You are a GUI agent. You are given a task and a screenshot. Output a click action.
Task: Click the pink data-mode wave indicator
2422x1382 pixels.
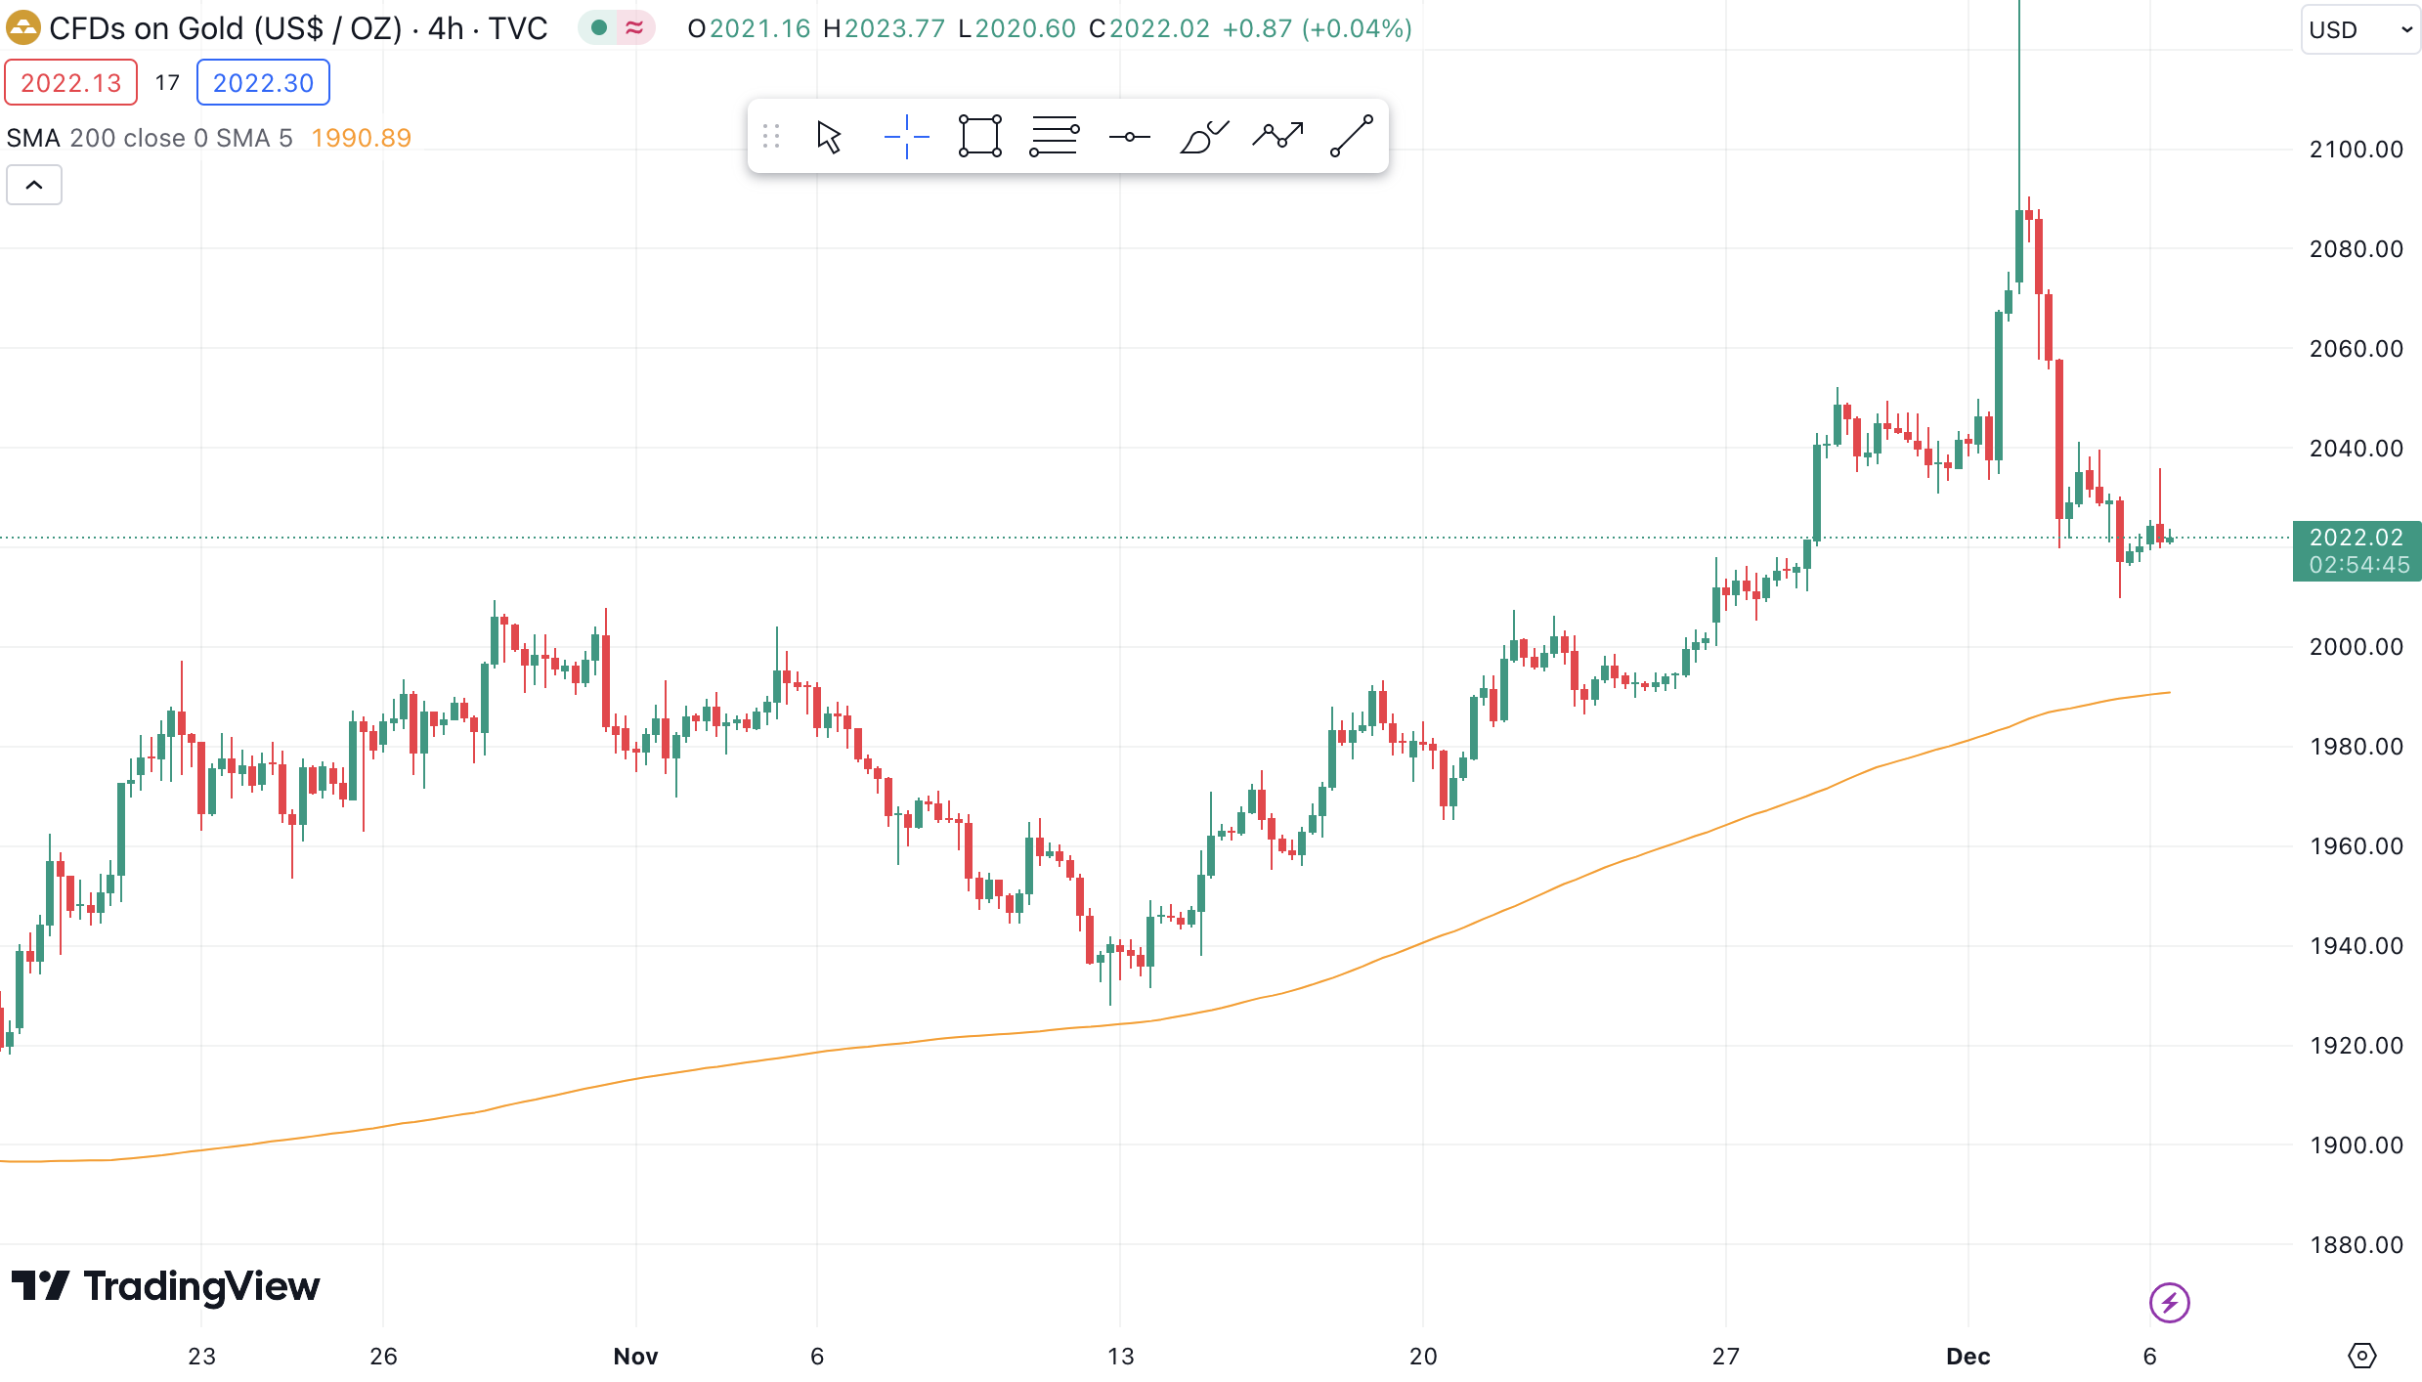634,28
